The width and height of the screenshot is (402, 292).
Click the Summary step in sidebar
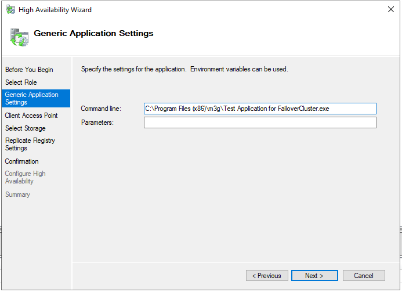point(17,194)
